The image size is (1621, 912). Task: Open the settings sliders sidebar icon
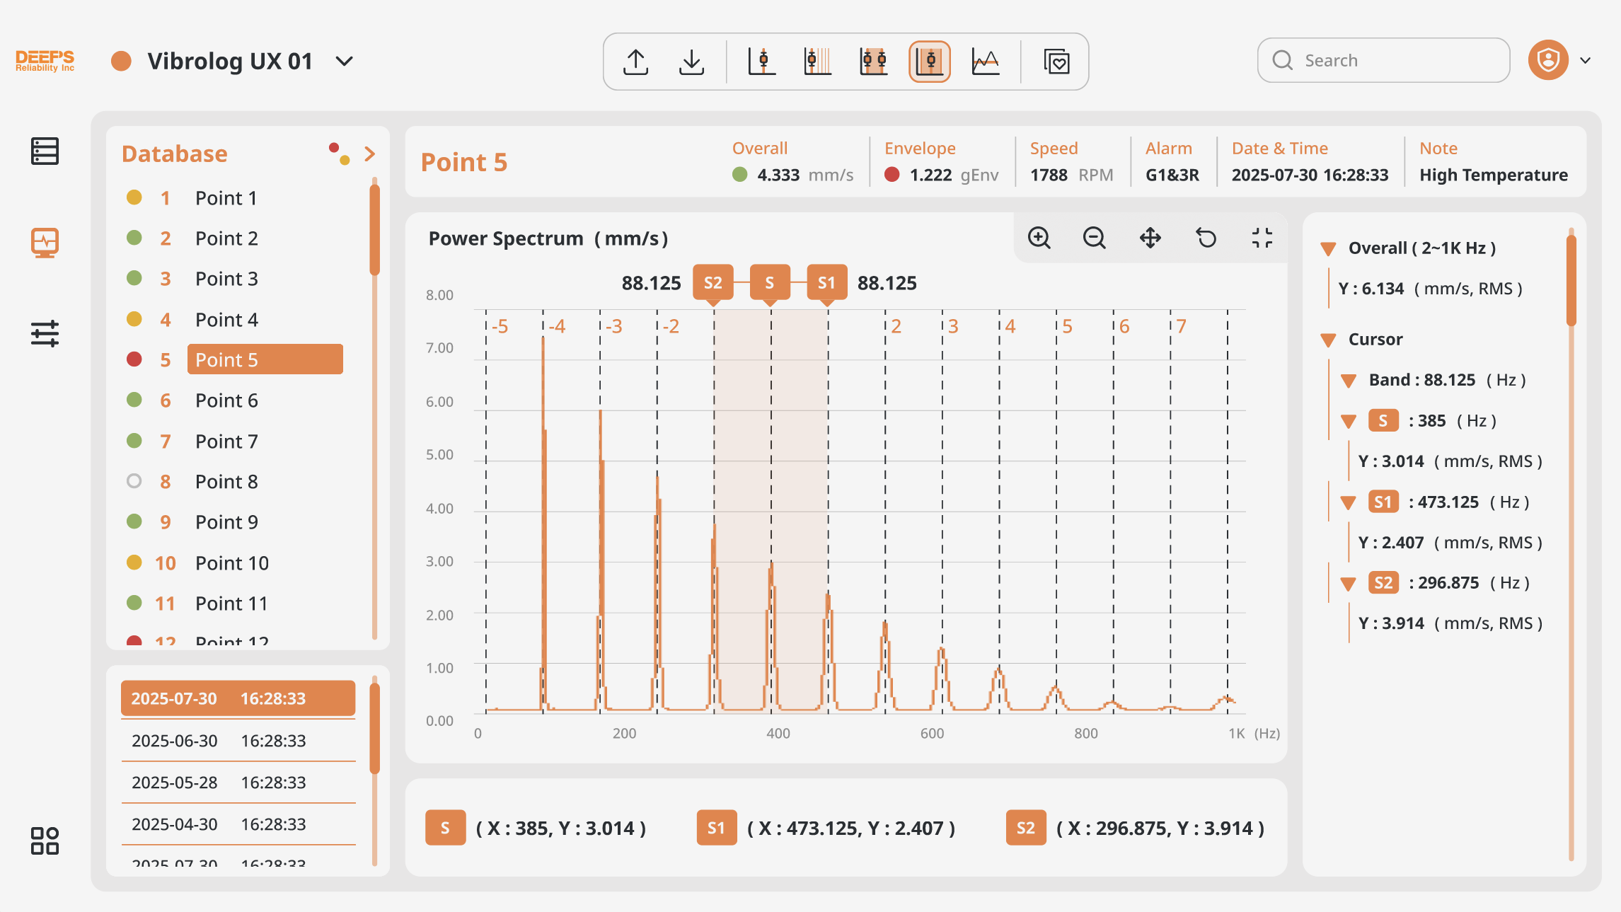tap(45, 333)
